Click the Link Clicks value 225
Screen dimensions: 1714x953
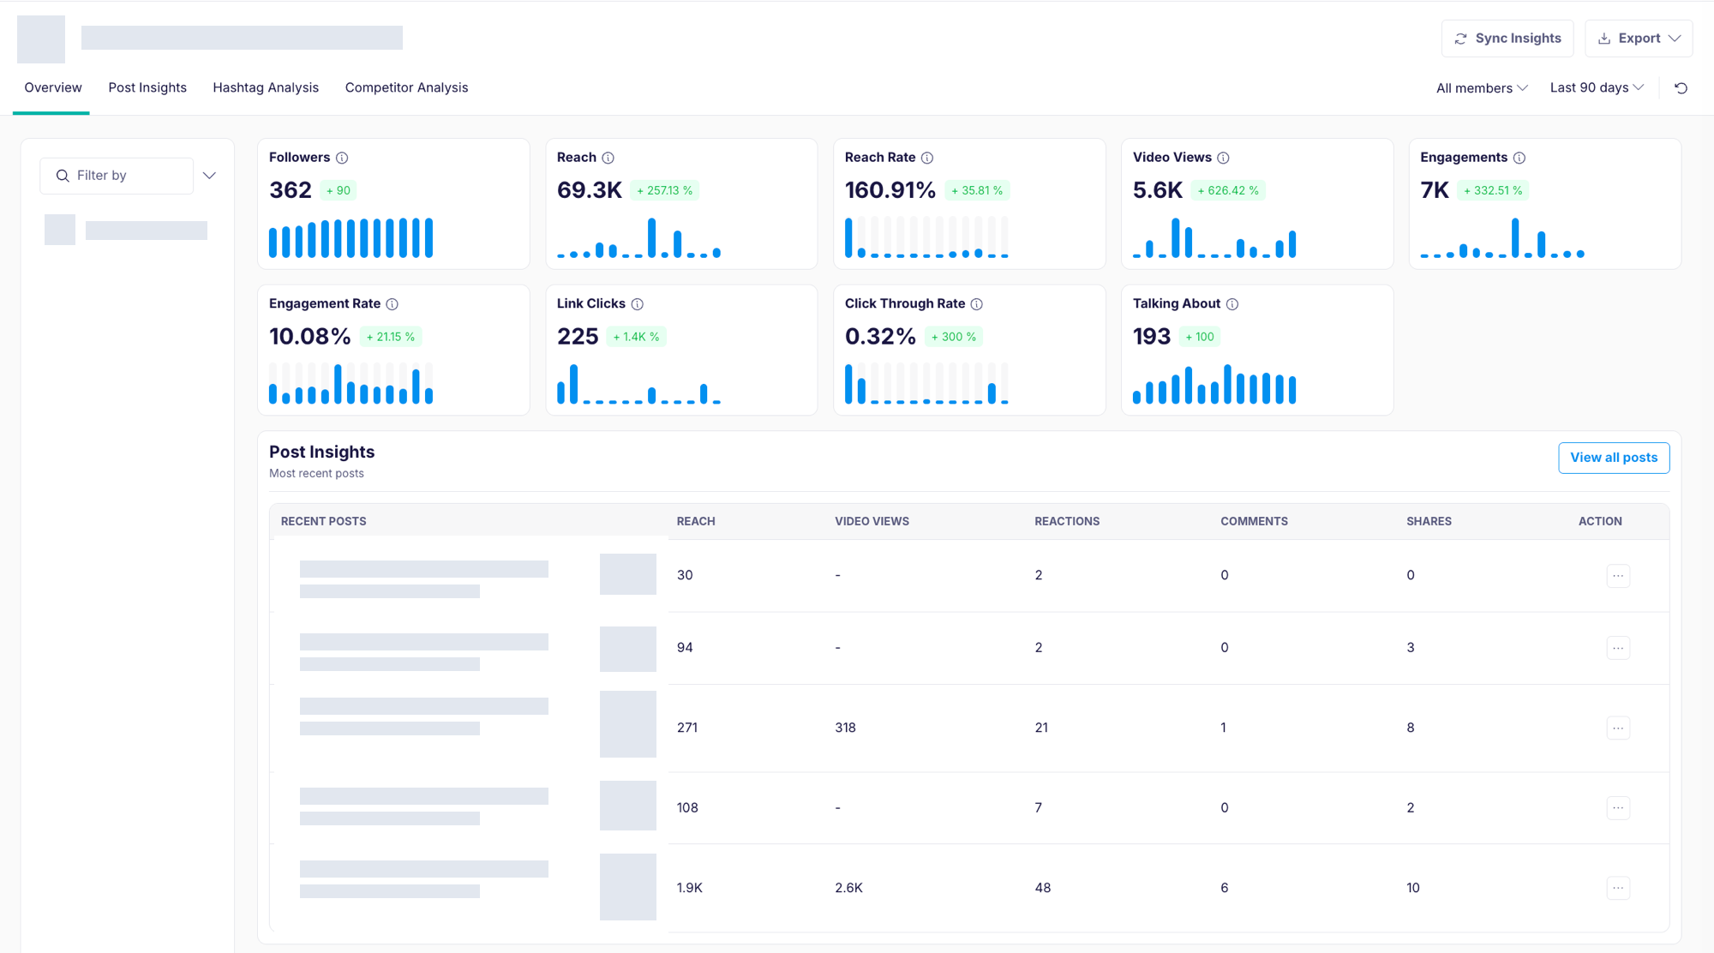click(x=578, y=337)
